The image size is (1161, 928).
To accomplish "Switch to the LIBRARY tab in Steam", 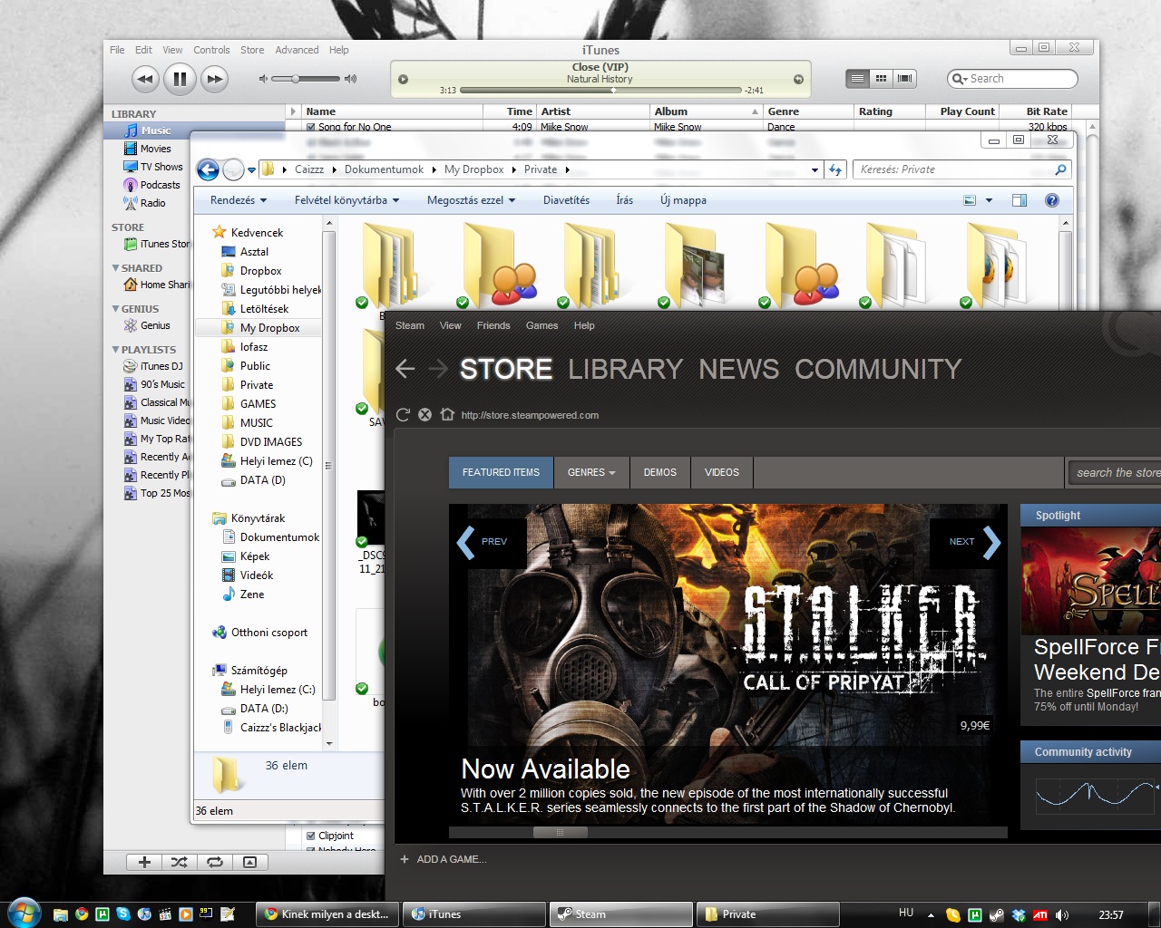I will pyautogui.click(x=625, y=369).
